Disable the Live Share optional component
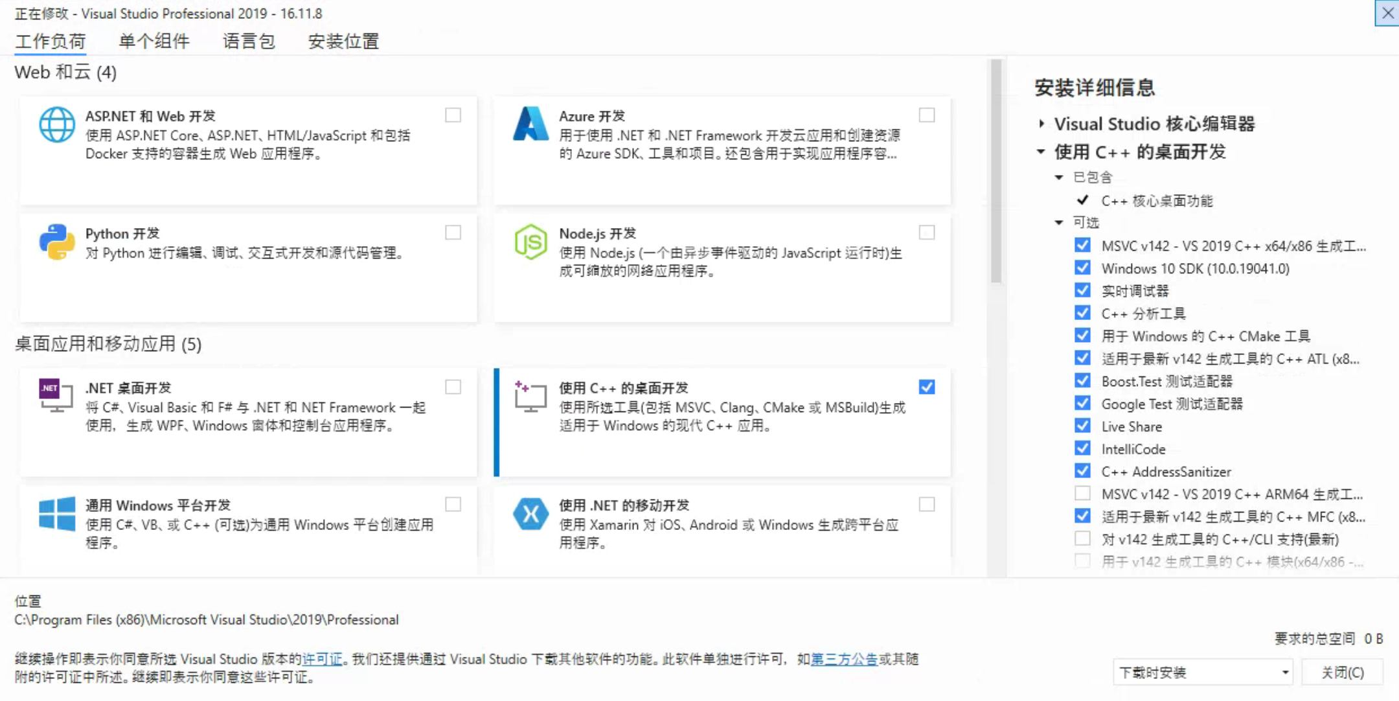The image size is (1399, 701). pyautogui.click(x=1082, y=426)
